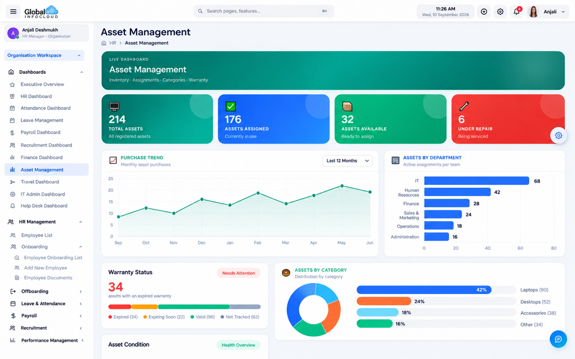Click the Global Infocloud logo
This screenshot has height=359, width=575.
(41, 12)
